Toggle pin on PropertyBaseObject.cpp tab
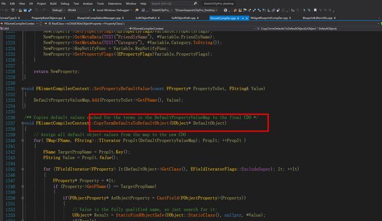 (x=64, y=18)
